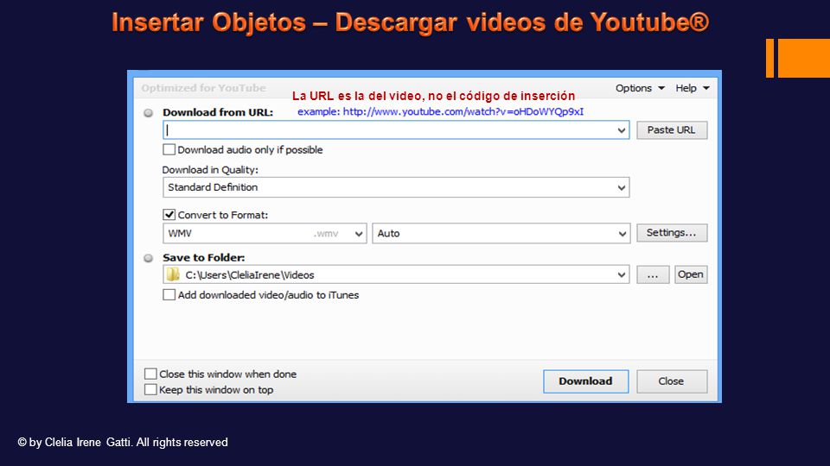Click the Download in Quality label

click(210, 170)
